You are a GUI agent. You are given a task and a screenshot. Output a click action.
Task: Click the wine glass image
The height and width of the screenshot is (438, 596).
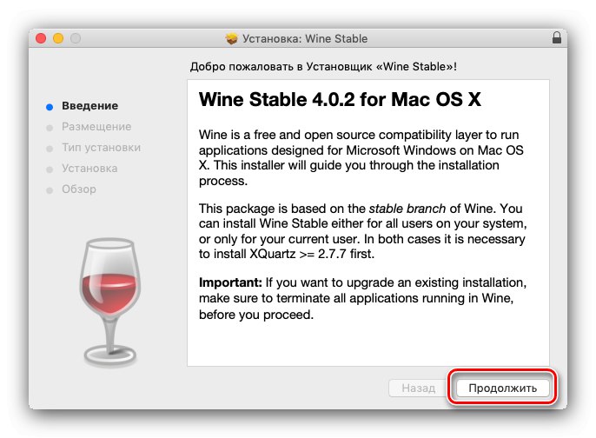109,302
